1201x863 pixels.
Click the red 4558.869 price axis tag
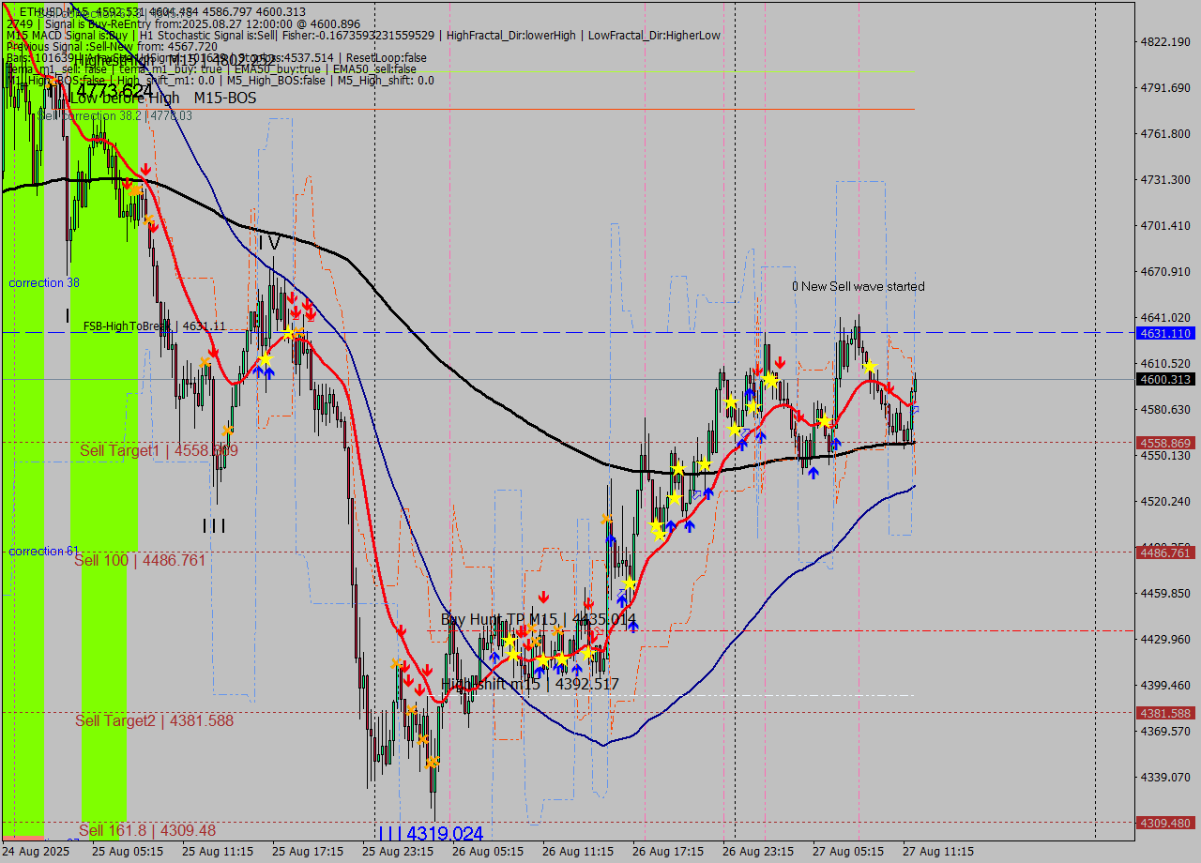pos(1164,443)
